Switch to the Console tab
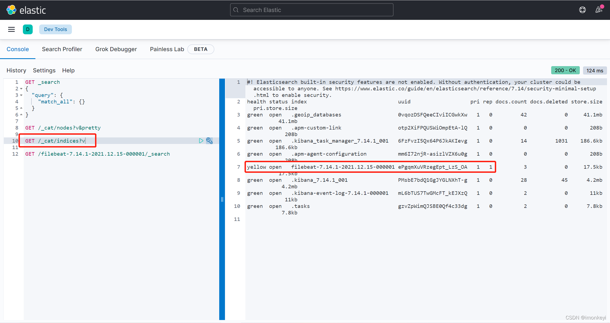The width and height of the screenshot is (610, 323). [x=18, y=49]
